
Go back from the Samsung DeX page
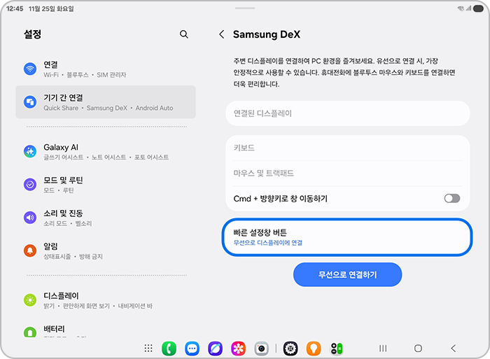pos(222,34)
